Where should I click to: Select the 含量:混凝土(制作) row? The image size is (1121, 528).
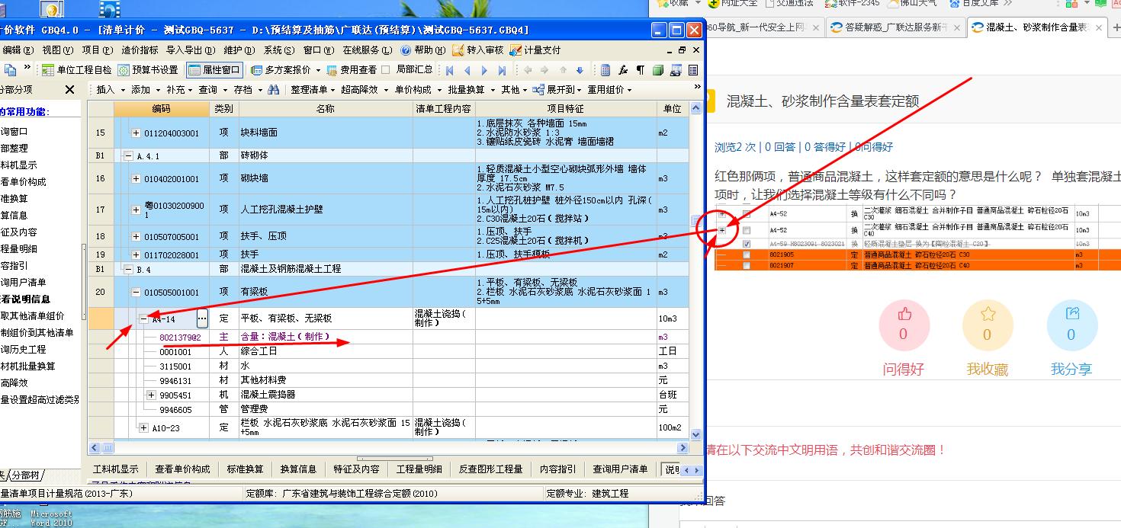(389, 336)
